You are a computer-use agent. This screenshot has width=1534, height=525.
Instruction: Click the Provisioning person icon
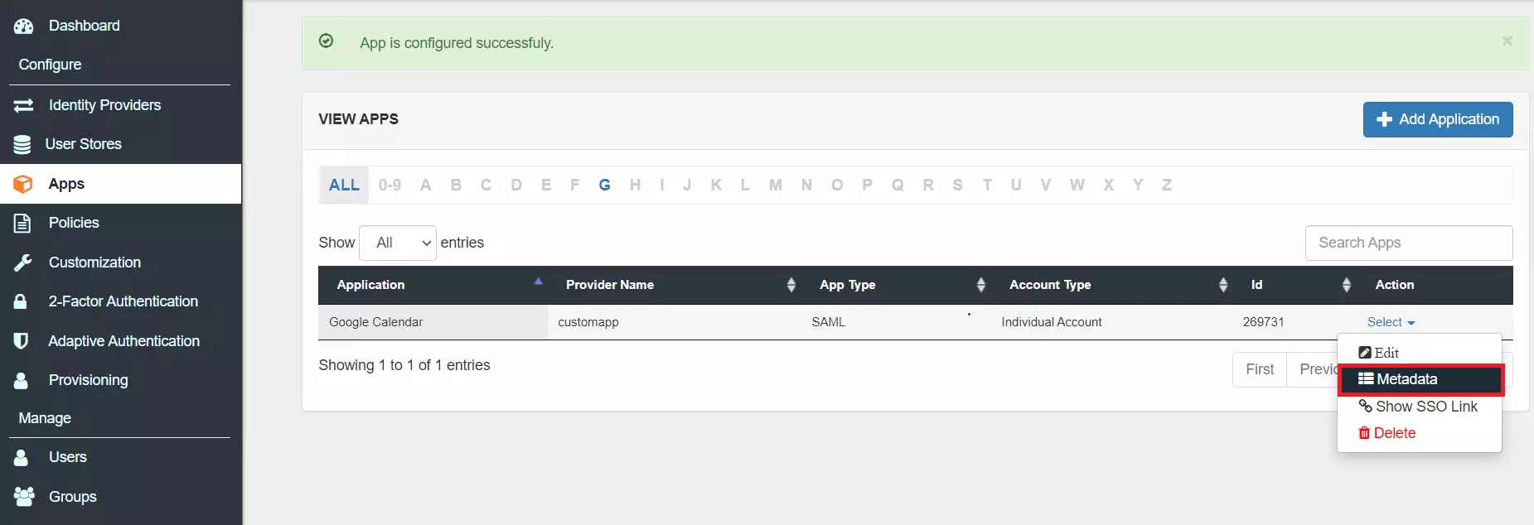tap(22, 380)
